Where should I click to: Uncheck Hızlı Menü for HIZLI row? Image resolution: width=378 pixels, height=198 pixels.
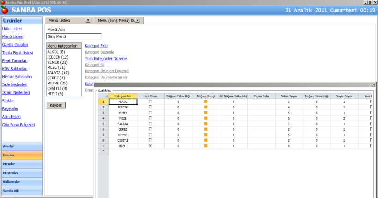[150, 145]
